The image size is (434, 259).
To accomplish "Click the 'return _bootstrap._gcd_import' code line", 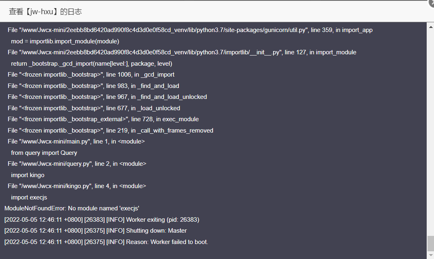I will pyautogui.click(x=91, y=64).
